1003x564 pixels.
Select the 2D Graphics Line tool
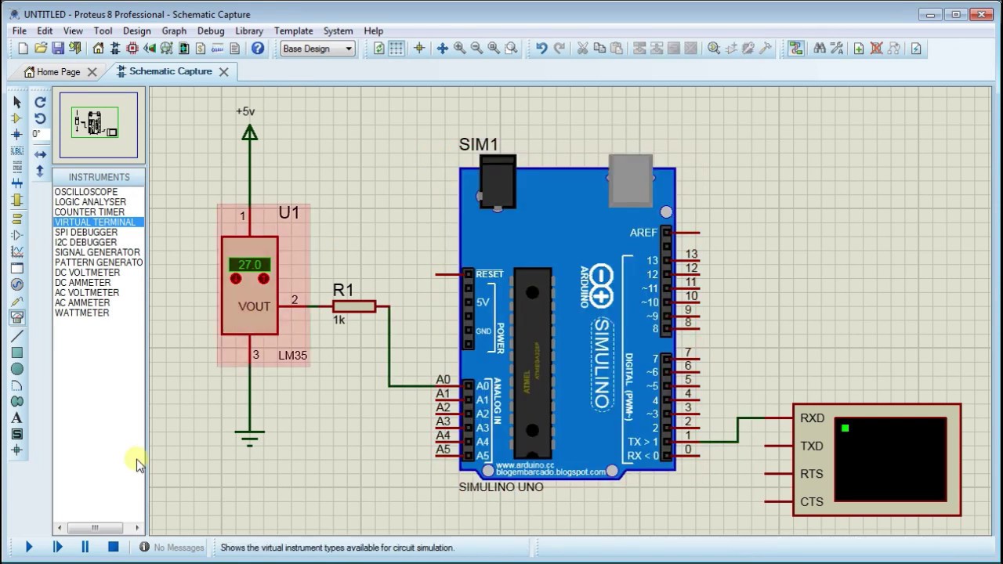(x=17, y=336)
